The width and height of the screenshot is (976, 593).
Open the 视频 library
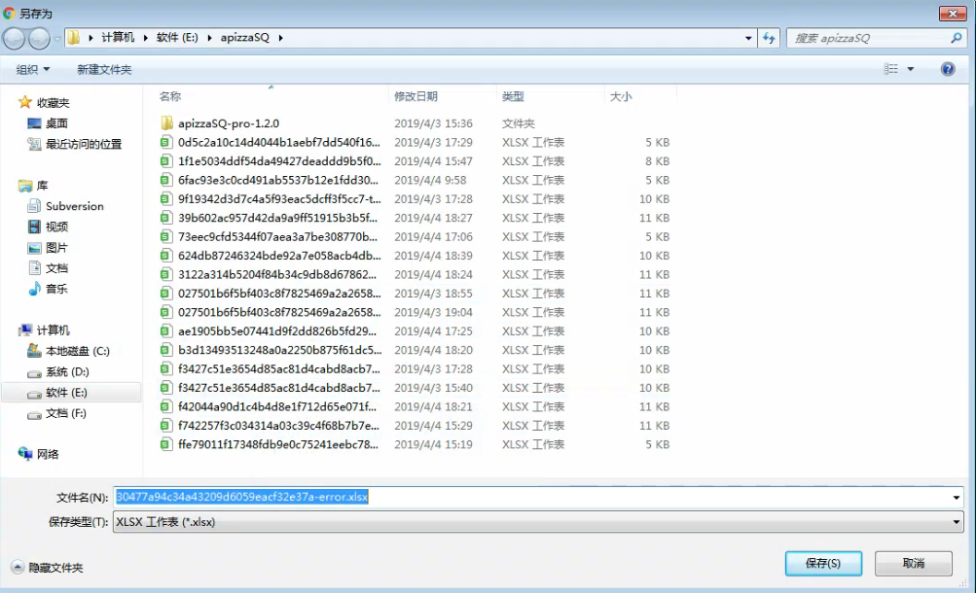pyautogui.click(x=49, y=227)
